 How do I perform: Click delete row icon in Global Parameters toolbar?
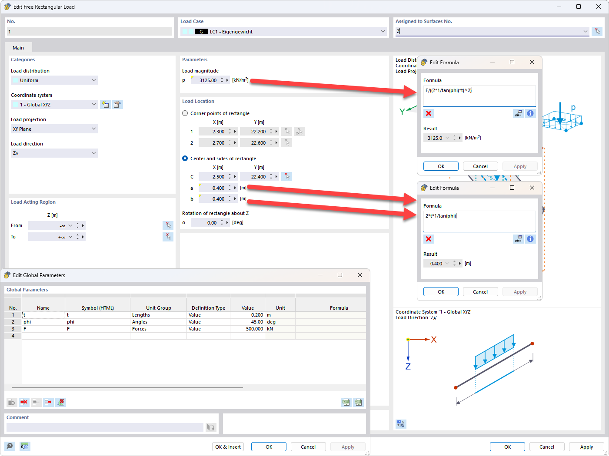24,402
